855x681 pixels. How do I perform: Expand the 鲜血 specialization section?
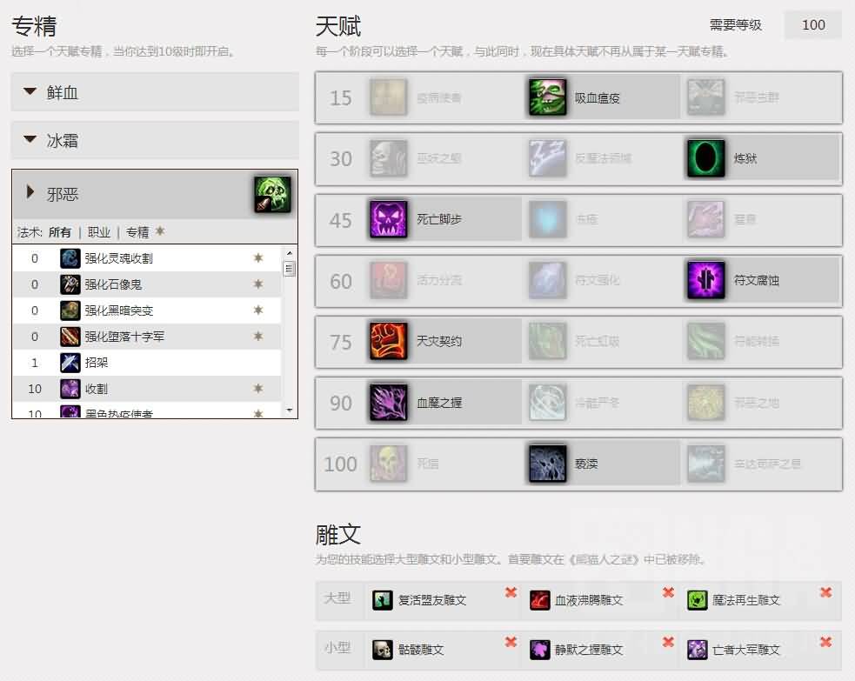click(x=155, y=91)
